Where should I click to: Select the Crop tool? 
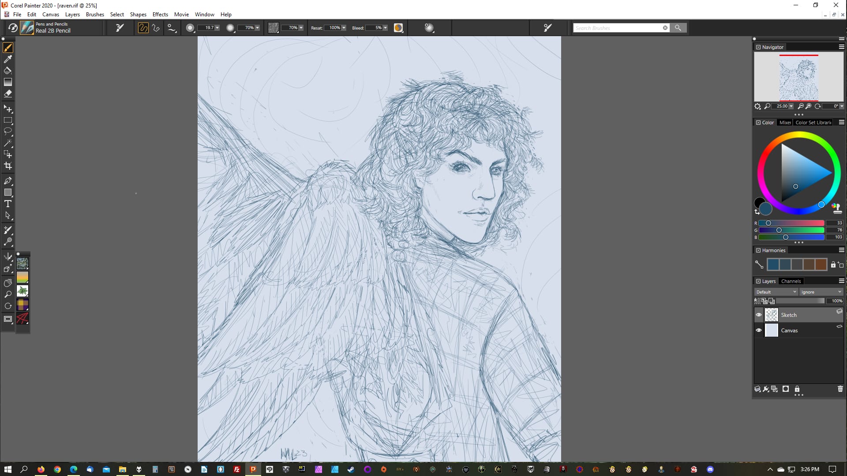click(8, 166)
